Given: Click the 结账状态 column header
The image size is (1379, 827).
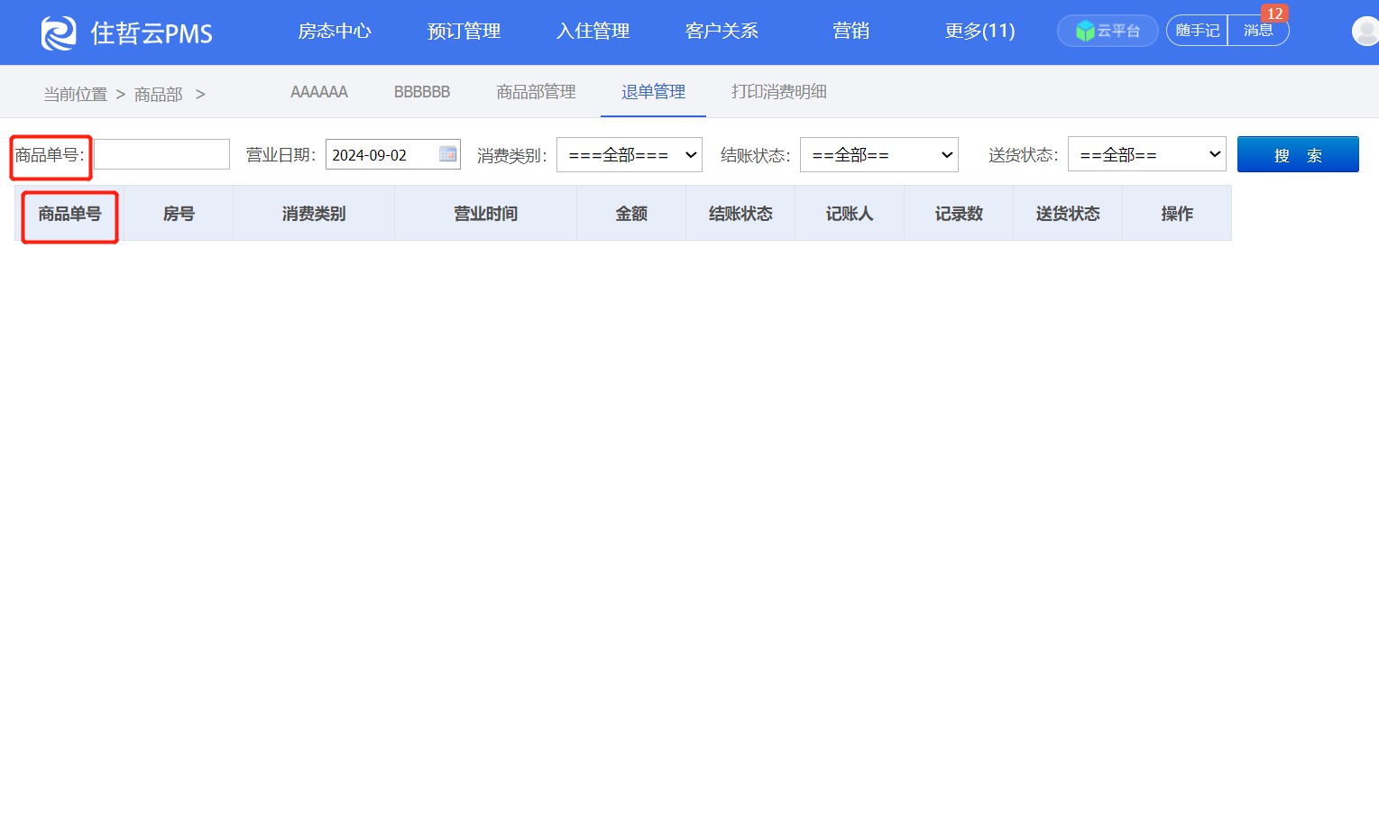Looking at the screenshot, I should [740, 214].
